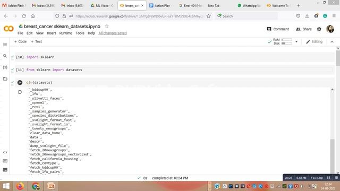Open code snippets panel icon

(x=5, y=152)
